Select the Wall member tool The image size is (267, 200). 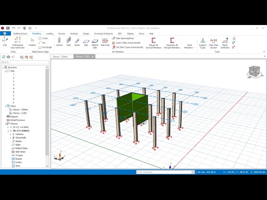click(68, 42)
